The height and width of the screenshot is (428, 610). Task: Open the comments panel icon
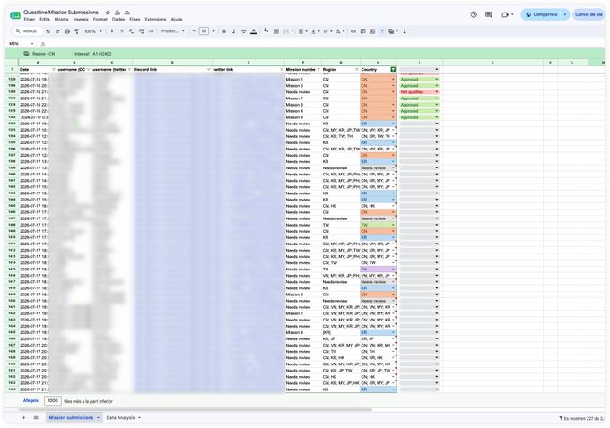[489, 14]
